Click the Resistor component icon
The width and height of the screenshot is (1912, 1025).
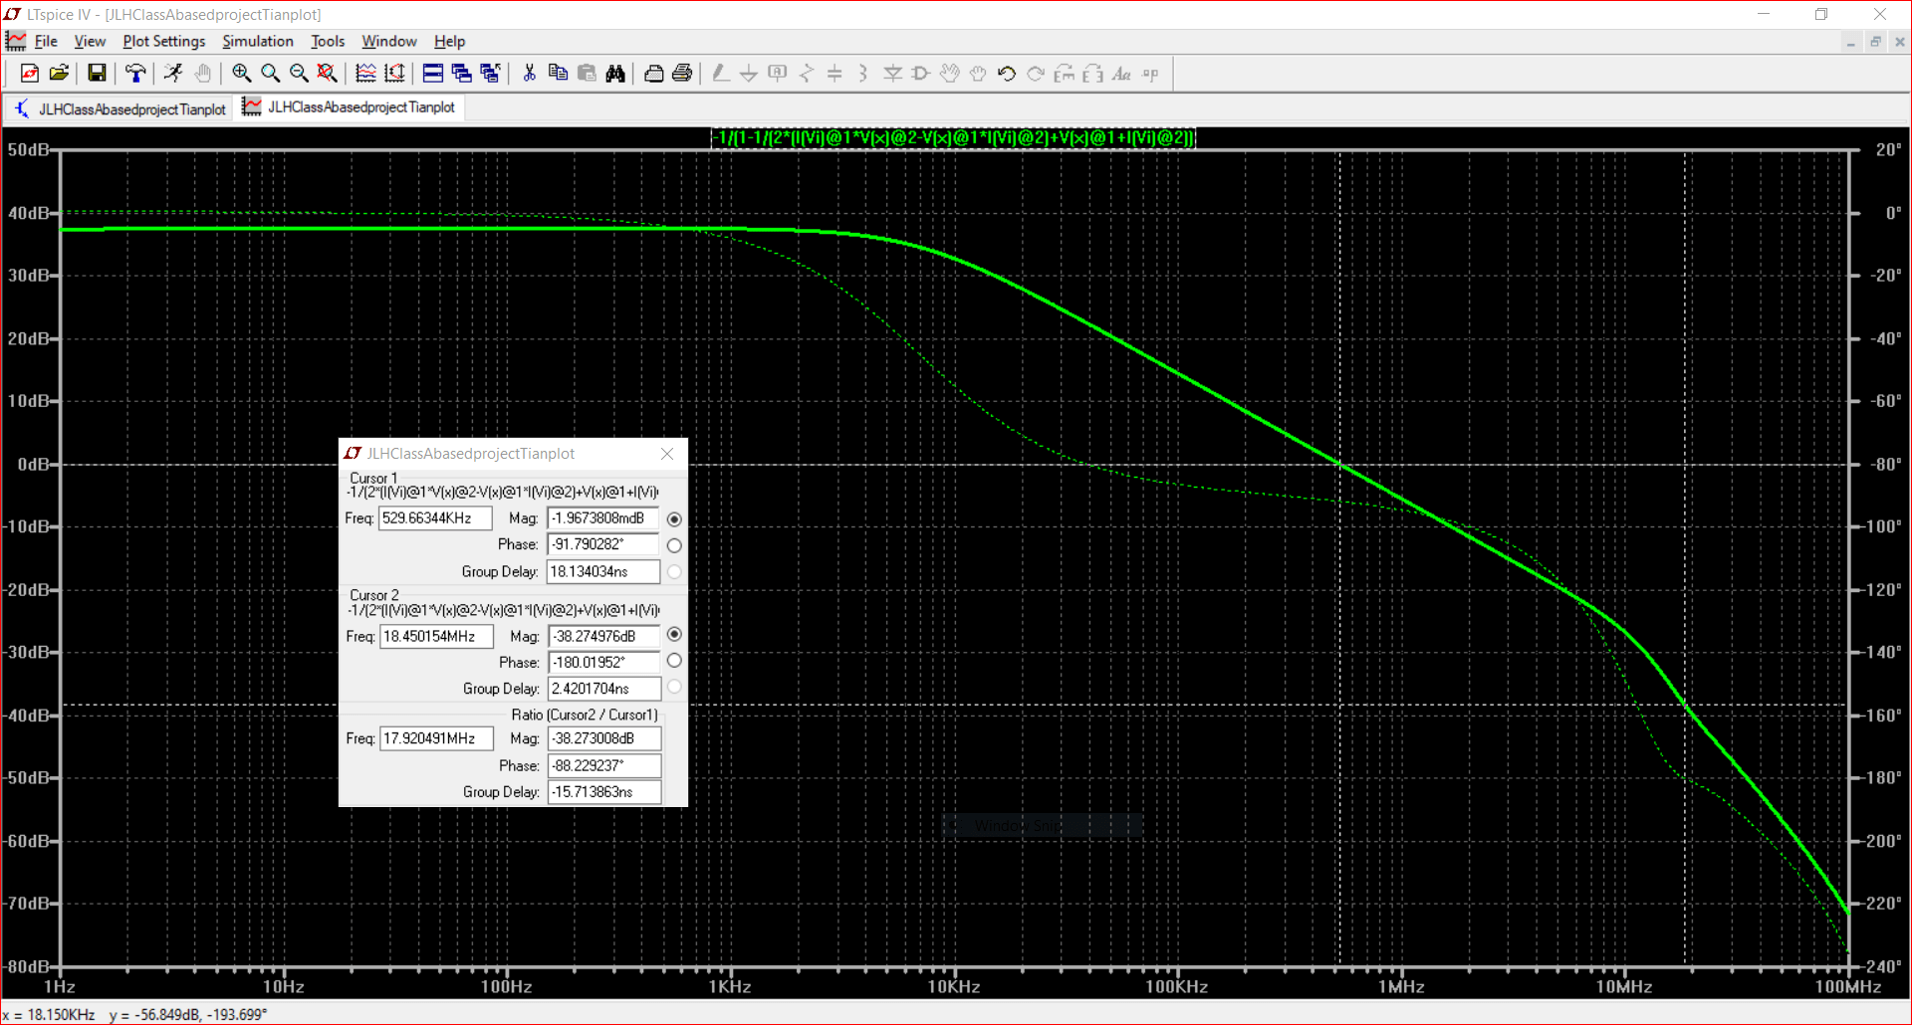pos(807,74)
